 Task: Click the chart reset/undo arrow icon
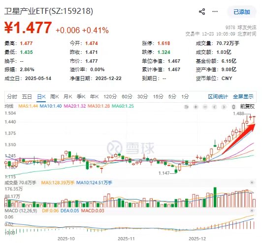tap(186, 107)
